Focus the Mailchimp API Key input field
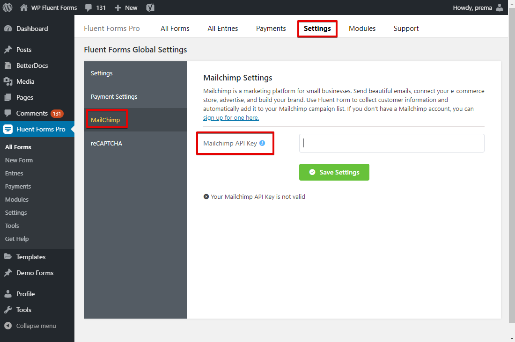The width and height of the screenshot is (515, 342). (x=391, y=143)
